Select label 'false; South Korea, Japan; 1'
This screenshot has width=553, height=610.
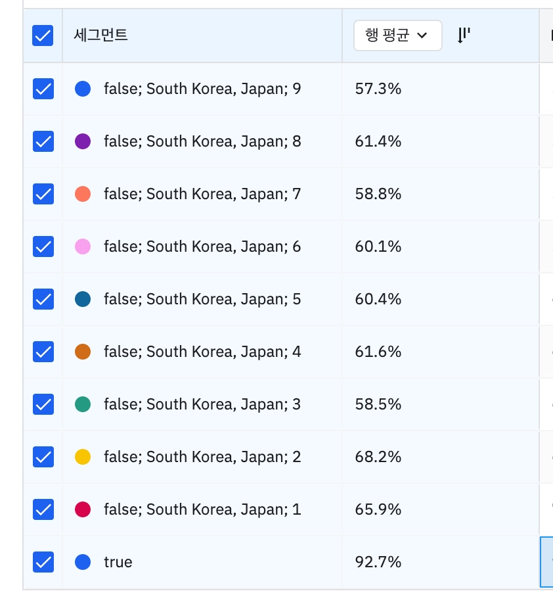202,509
